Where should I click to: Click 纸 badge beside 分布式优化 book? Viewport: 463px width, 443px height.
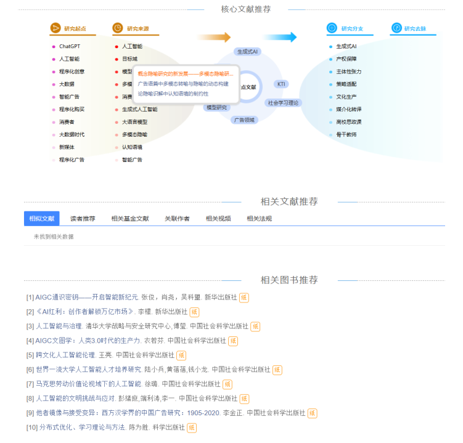[x=192, y=428]
